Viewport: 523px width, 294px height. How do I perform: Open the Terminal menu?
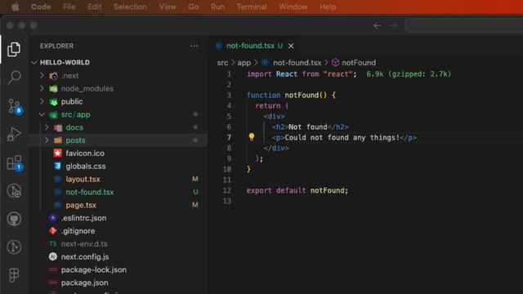tap(252, 7)
